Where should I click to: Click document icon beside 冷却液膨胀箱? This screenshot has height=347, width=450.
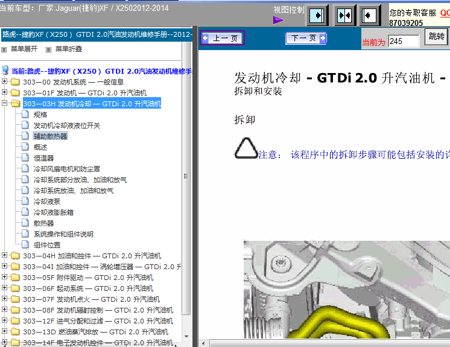[25, 212]
